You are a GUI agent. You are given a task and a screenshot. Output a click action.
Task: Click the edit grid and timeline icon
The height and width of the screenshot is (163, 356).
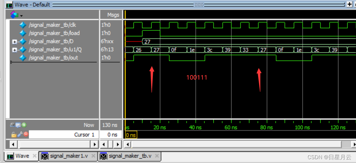coord(18,125)
